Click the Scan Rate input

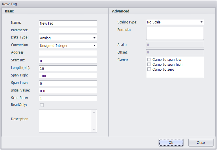click(68, 98)
